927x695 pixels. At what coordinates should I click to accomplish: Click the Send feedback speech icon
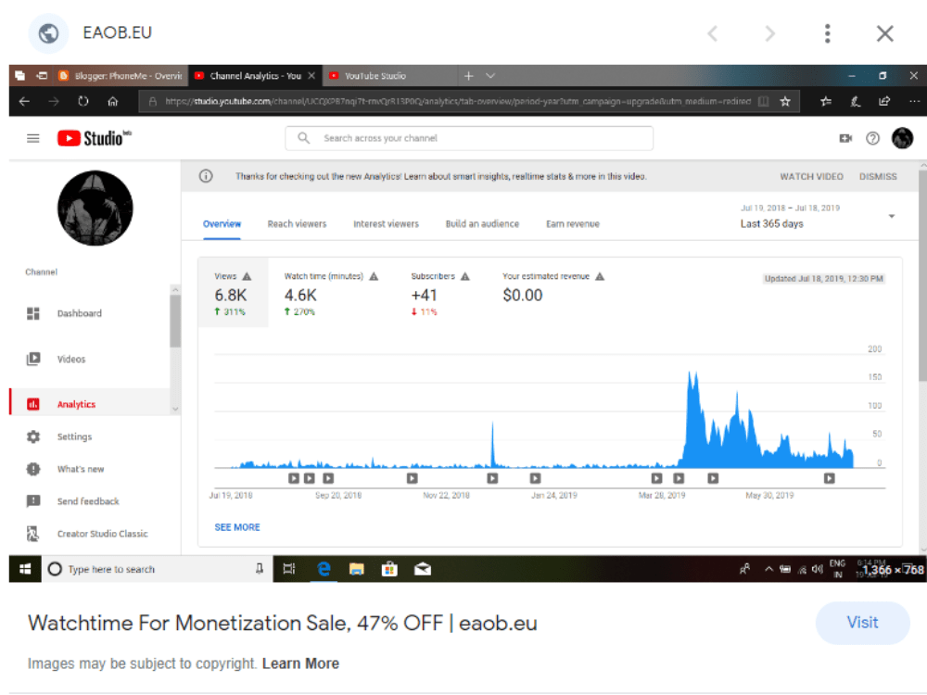33,501
